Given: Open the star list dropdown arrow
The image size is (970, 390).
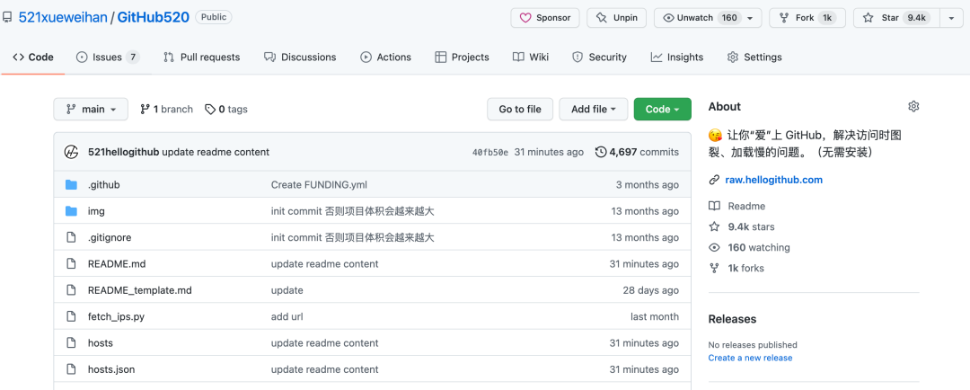Looking at the screenshot, I should pyautogui.click(x=950, y=18).
